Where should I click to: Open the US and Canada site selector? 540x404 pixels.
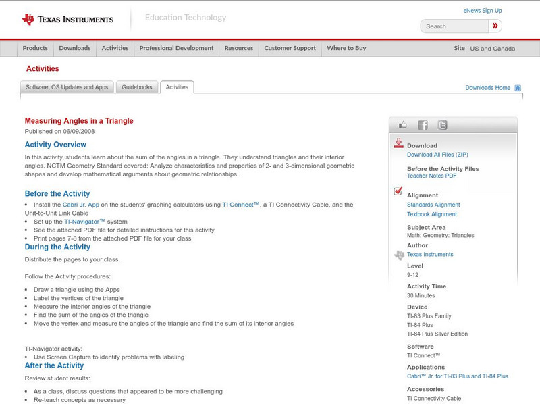[x=493, y=49]
